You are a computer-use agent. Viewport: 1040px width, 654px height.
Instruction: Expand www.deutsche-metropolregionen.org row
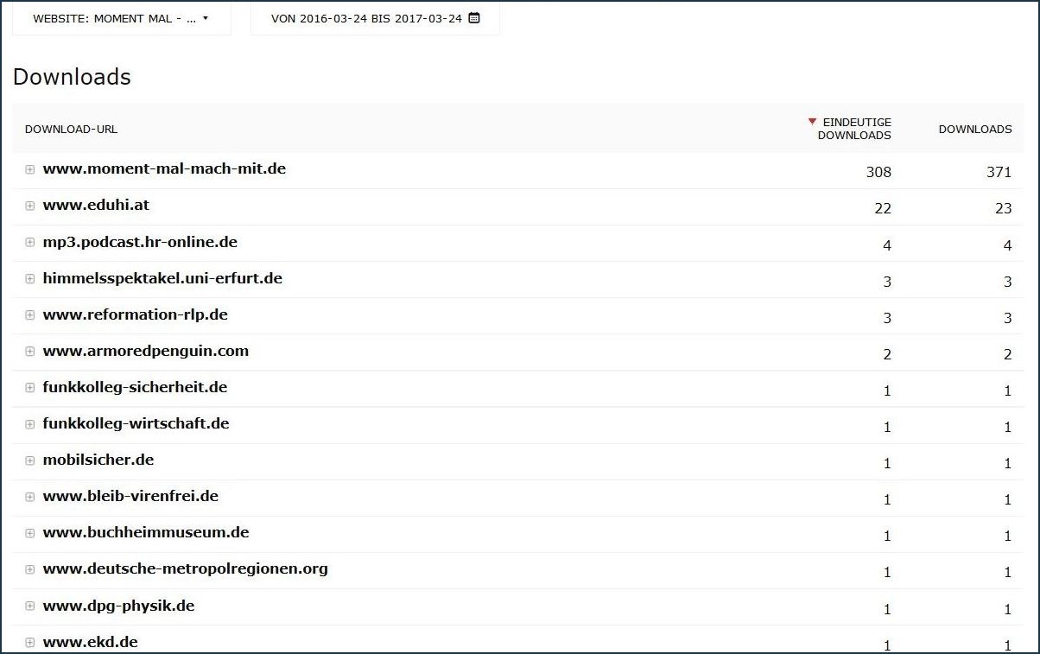tap(30, 569)
